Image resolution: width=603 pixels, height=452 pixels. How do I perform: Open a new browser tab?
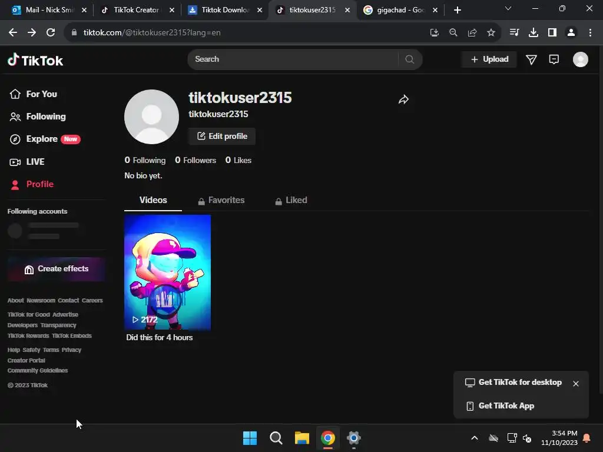457,10
